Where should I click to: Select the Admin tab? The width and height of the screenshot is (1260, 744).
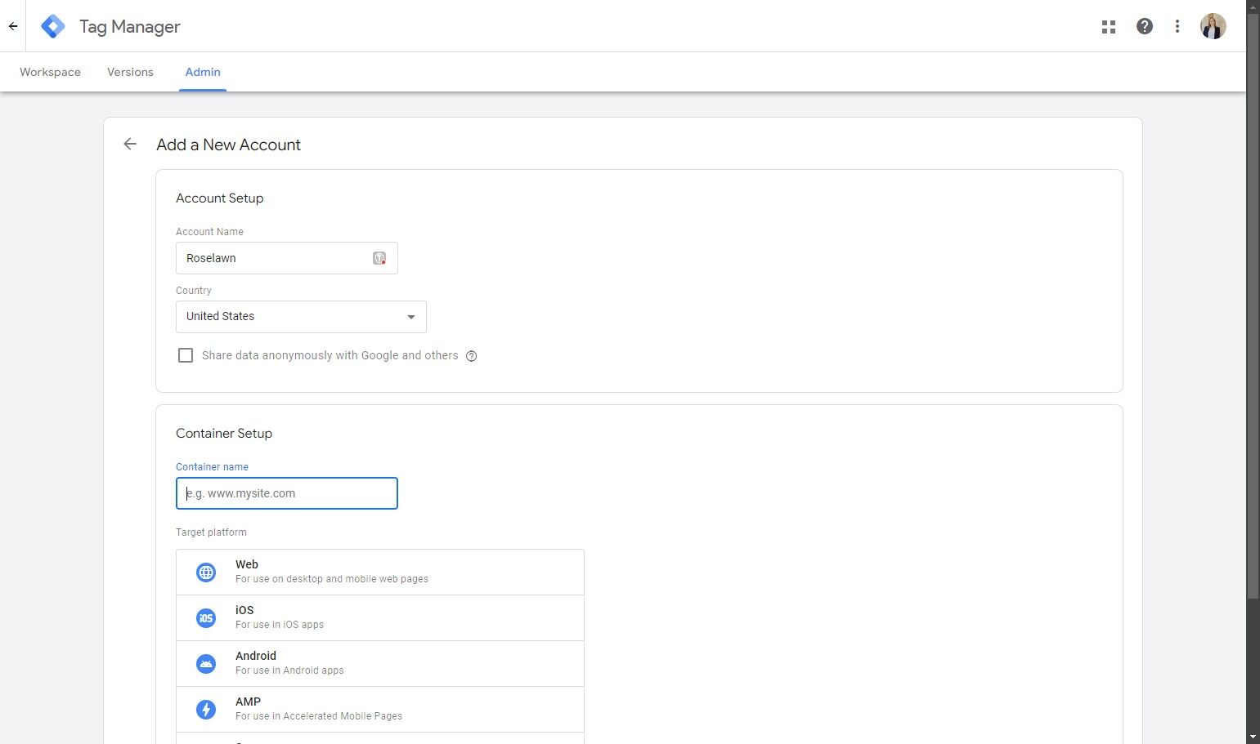203,72
